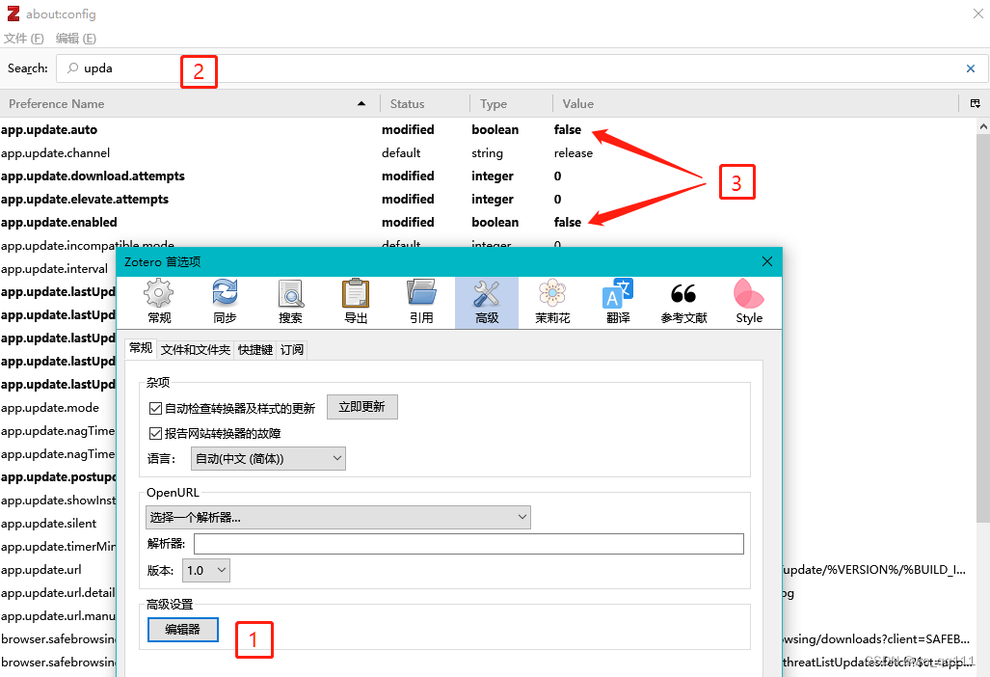The width and height of the screenshot is (990, 677).
Task: Select the app.update.elevate.attempts row
Action: coord(488,200)
